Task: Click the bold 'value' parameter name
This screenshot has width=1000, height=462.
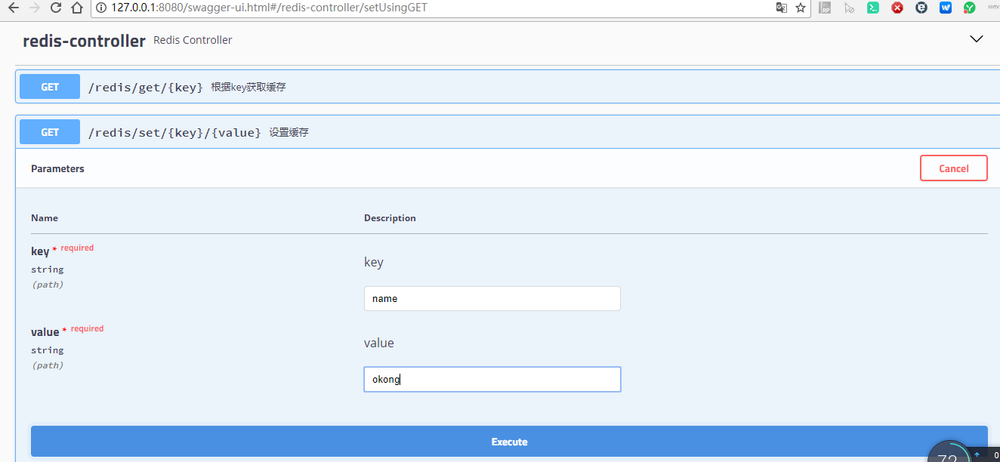Action: [x=45, y=332]
